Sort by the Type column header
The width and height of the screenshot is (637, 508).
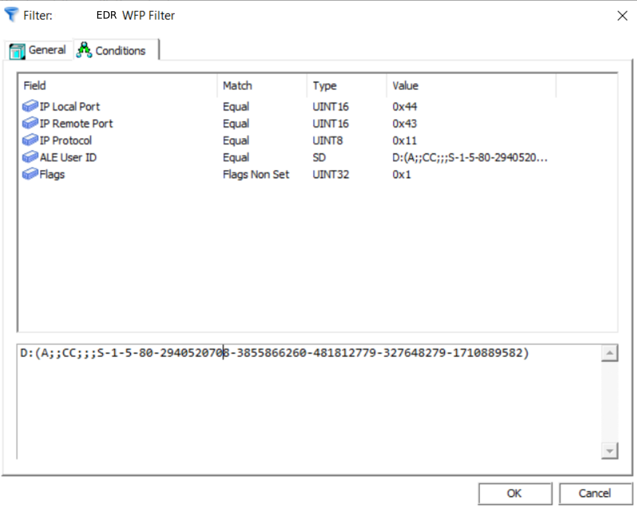[x=347, y=86]
